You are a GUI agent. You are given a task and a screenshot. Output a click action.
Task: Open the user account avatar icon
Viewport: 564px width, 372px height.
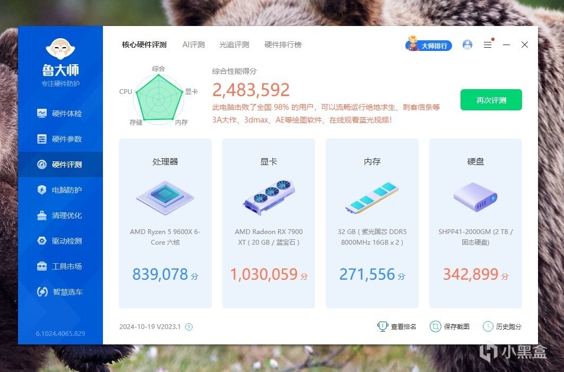pos(467,45)
